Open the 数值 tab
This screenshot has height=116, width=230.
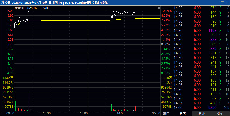(220, 113)
